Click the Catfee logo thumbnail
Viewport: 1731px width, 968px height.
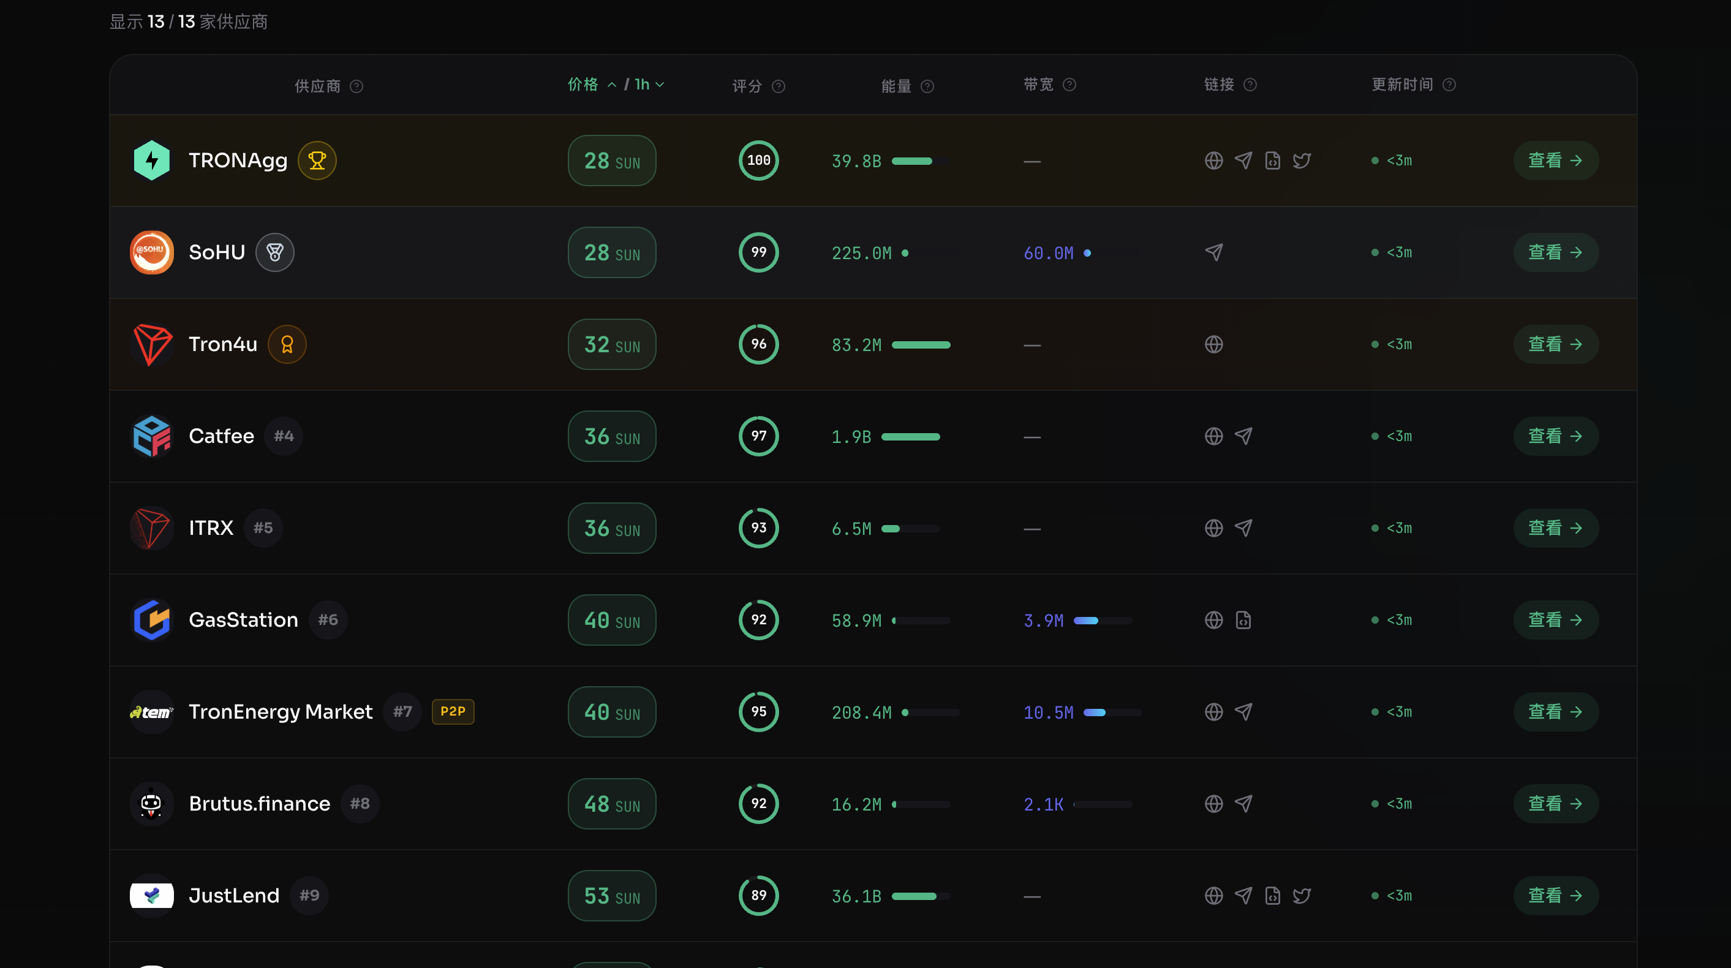152,436
